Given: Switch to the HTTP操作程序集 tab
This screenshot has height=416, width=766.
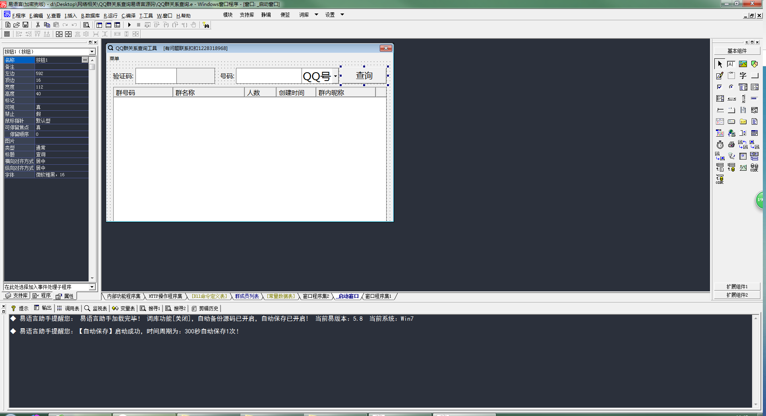Looking at the screenshot, I should (165, 297).
